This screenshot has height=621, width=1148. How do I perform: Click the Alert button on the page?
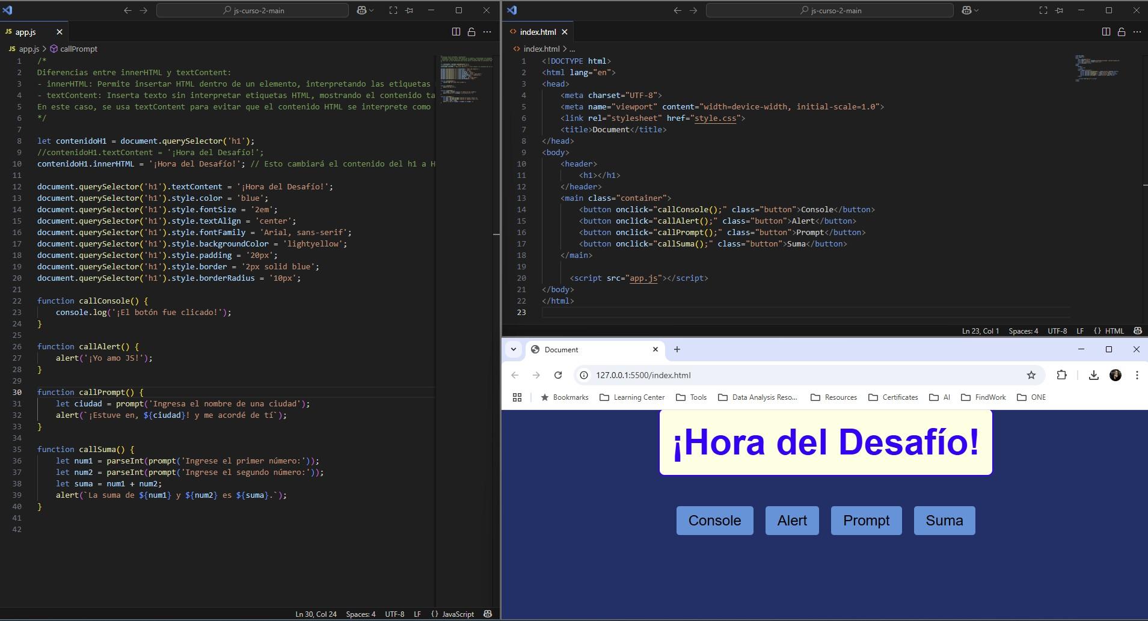tap(792, 521)
